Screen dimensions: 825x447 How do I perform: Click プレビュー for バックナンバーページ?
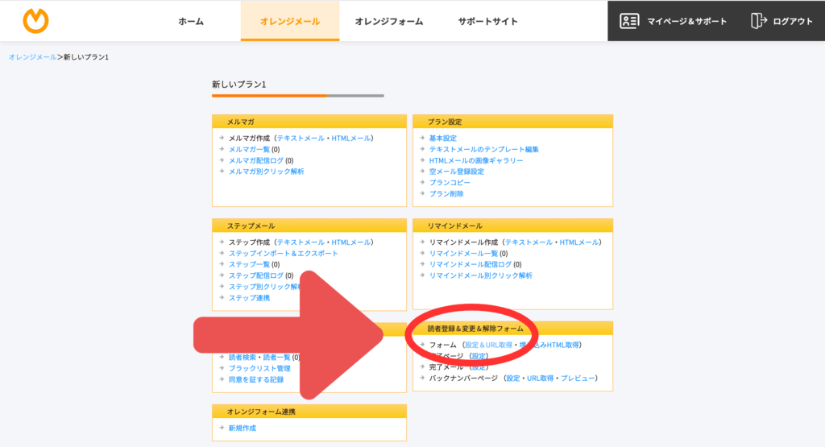pos(578,378)
